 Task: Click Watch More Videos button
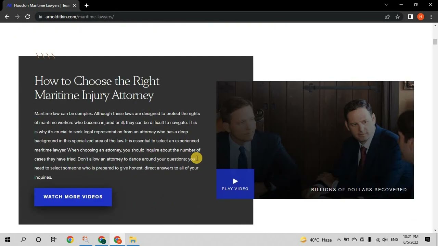tap(73, 197)
